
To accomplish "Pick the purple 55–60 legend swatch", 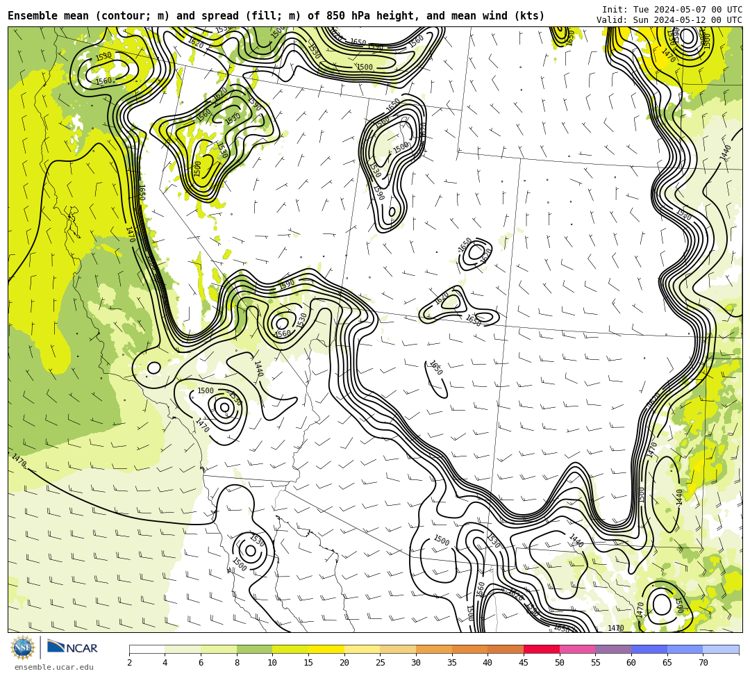I will 613,649.
